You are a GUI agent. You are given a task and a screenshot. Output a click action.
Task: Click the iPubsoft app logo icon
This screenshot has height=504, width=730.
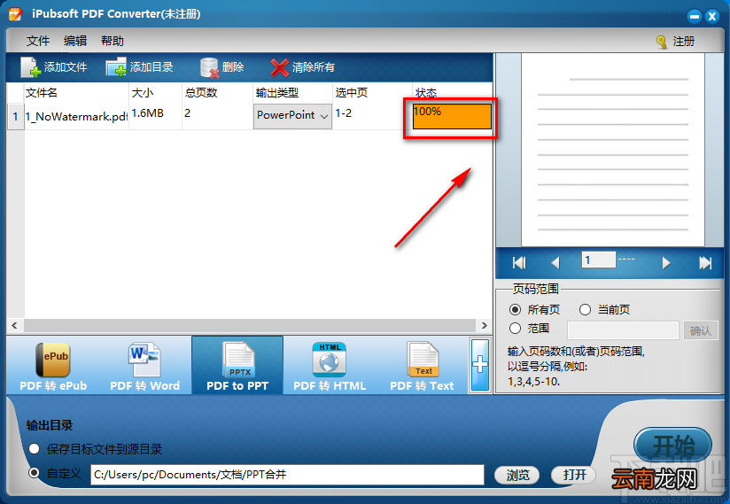[x=15, y=14]
